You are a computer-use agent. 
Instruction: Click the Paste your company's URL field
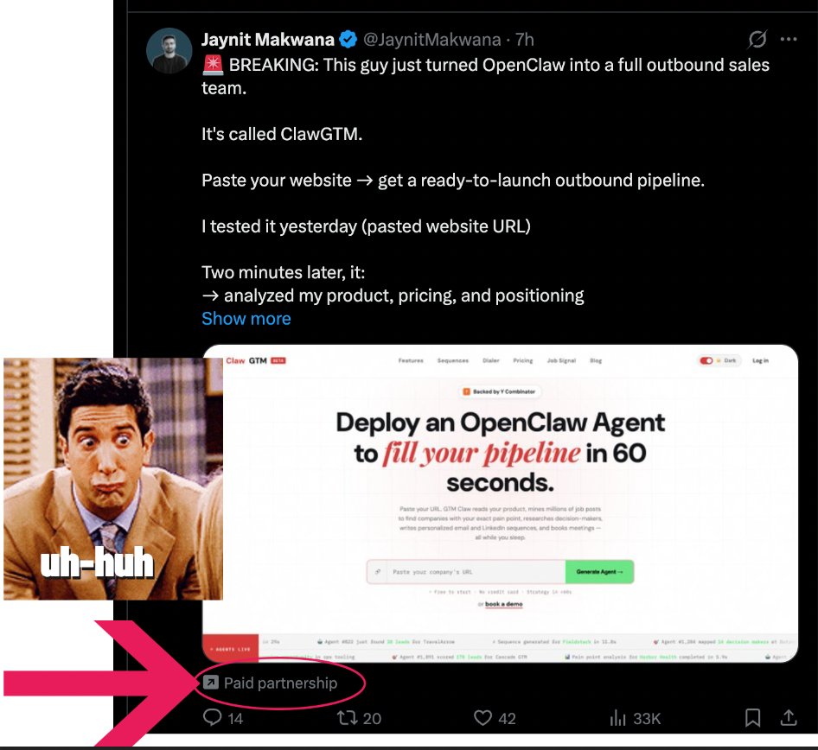[466, 572]
